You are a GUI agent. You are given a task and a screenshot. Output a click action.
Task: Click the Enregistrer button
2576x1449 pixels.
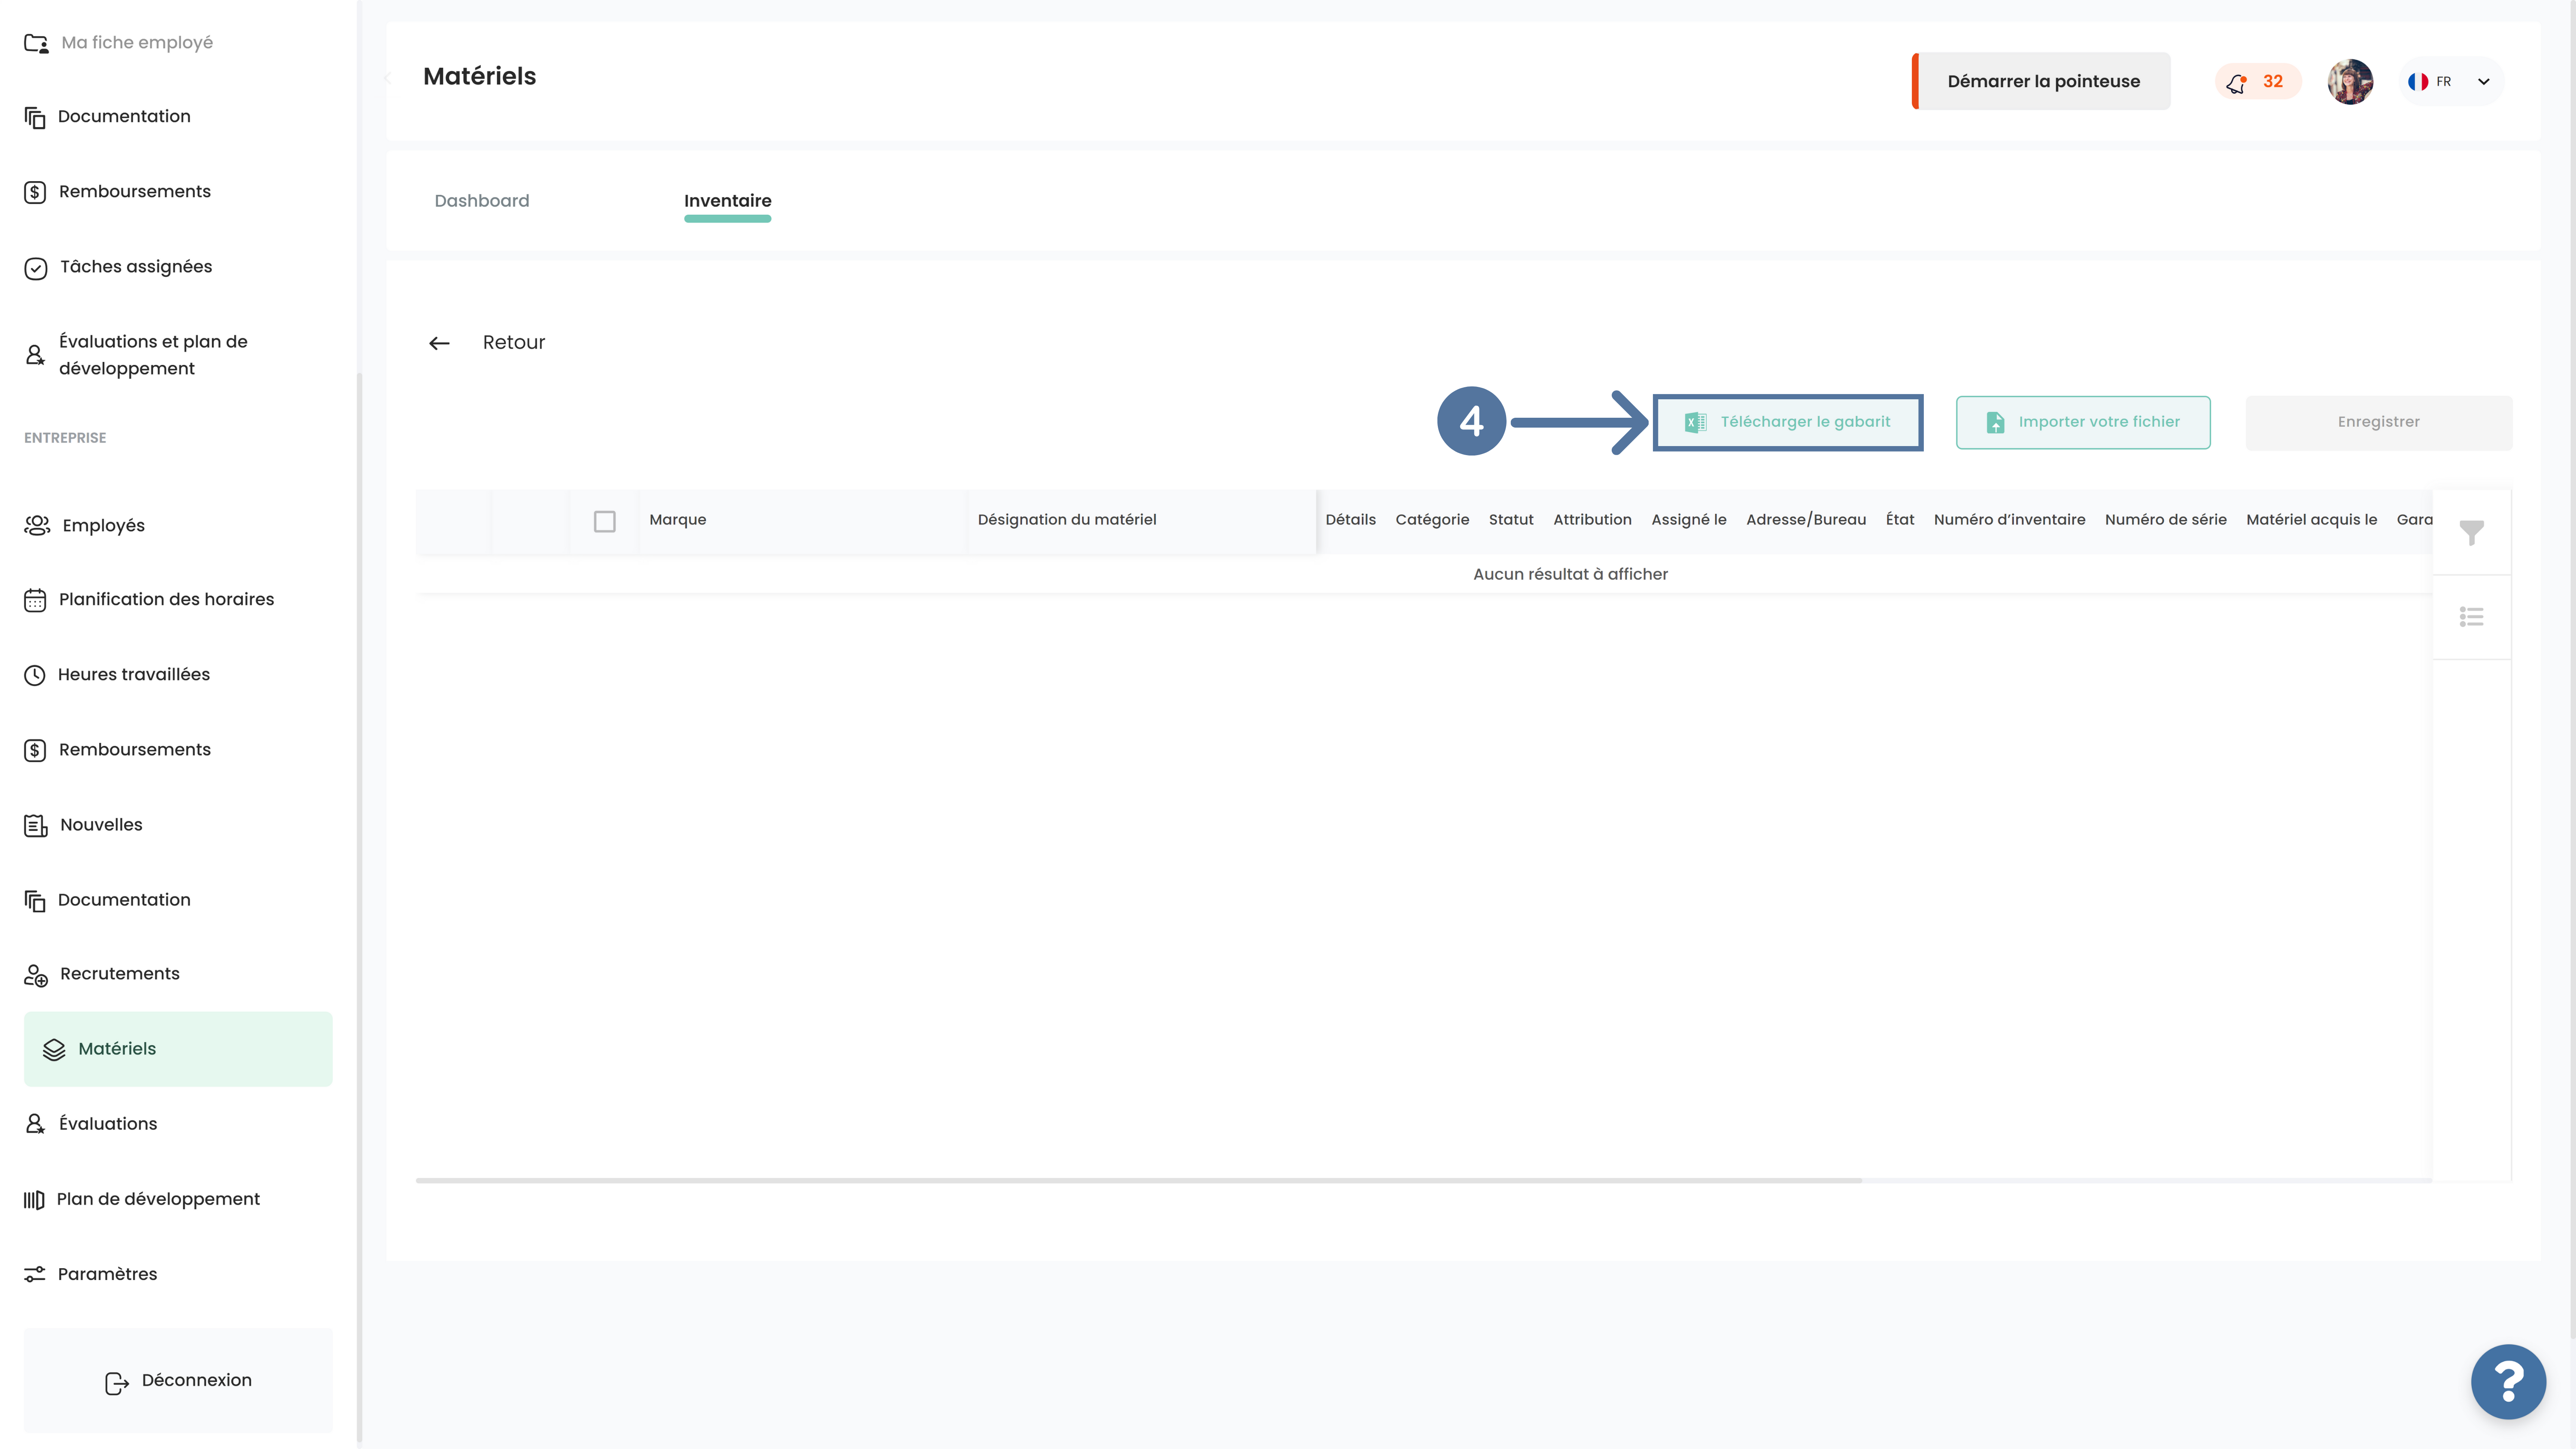pos(2379,423)
